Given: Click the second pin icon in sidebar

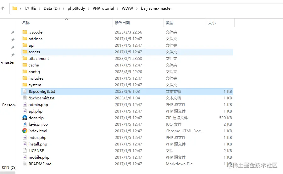Looking at the screenshot, I should (x=13, y=40).
